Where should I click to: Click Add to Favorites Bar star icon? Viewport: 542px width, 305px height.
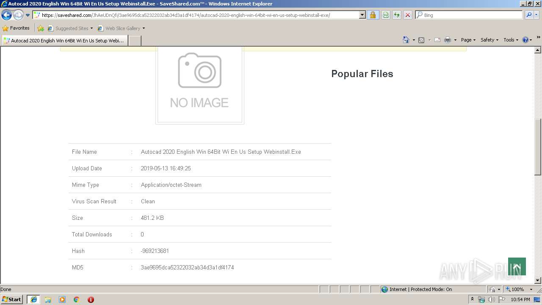pyautogui.click(x=41, y=28)
